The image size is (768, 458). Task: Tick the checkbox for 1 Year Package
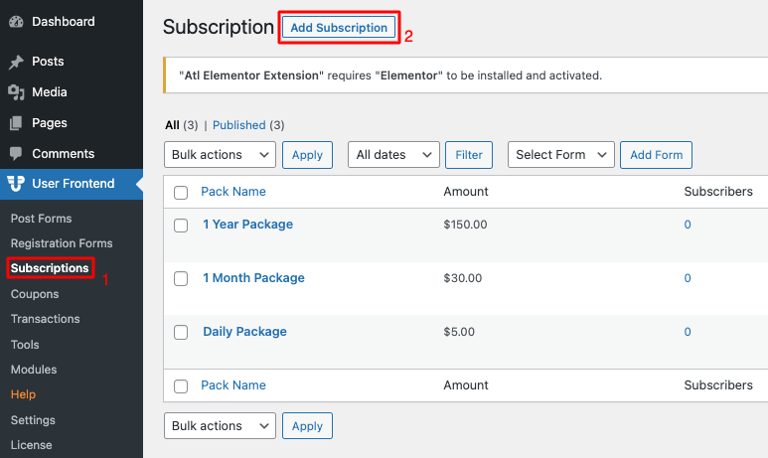click(x=181, y=226)
